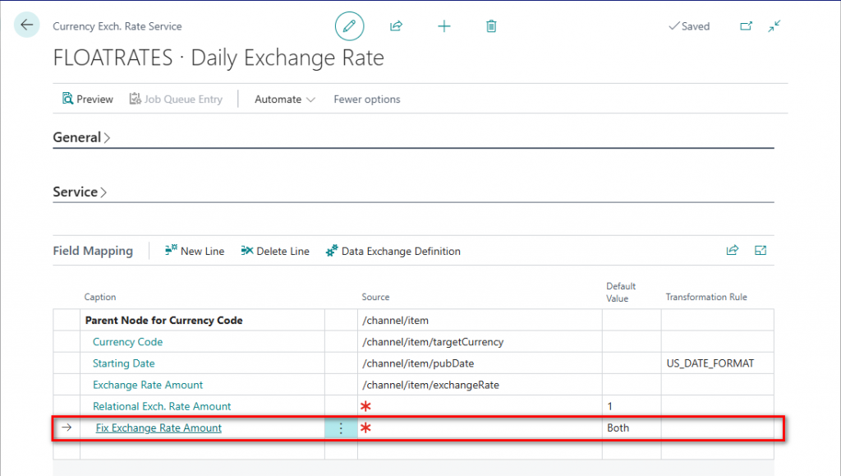This screenshot has height=476, width=841.
Task: Click New Line button
Action: 195,252
